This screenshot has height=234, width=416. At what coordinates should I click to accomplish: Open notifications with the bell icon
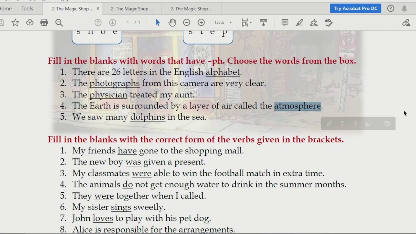pos(404,8)
